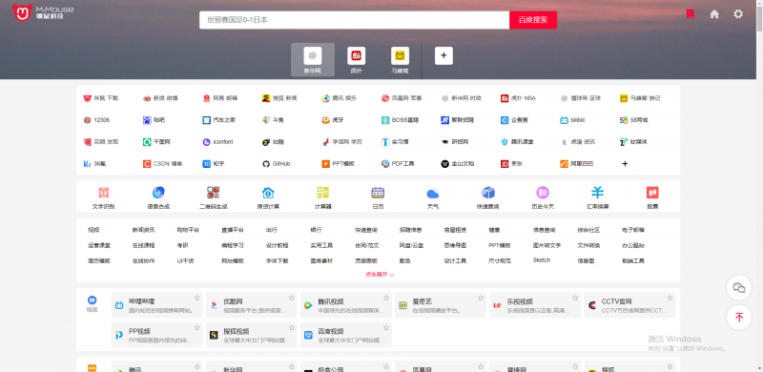Open the 阿里巴巴 shortcut
763x372 pixels.
pos(577,164)
